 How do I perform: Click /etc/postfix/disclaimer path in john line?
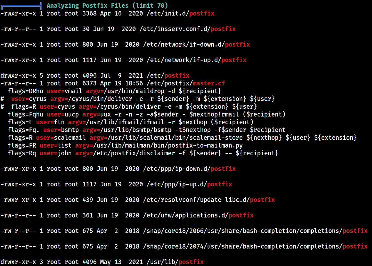(x=134, y=153)
